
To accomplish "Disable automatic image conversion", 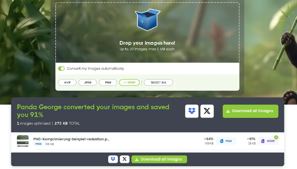I will 61,68.
